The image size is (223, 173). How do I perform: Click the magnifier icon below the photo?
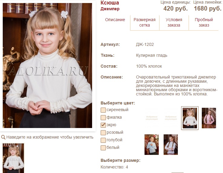click(x=3, y=137)
